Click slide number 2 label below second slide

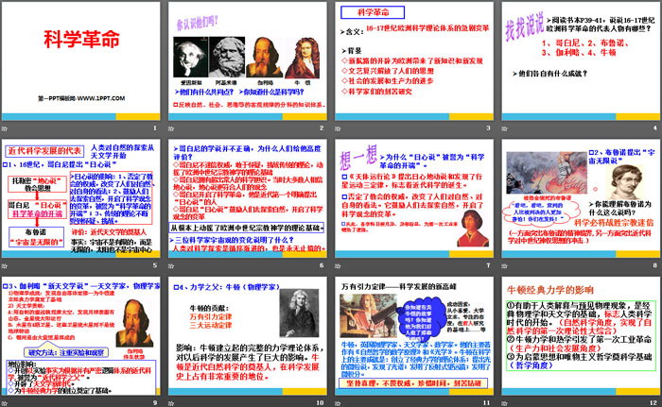(x=322, y=127)
